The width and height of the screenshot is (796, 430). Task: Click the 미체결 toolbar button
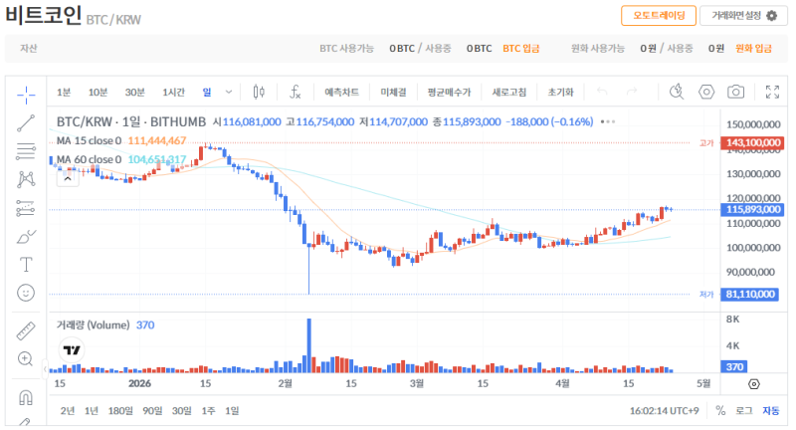pyautogui.click(x=393, y=92)
